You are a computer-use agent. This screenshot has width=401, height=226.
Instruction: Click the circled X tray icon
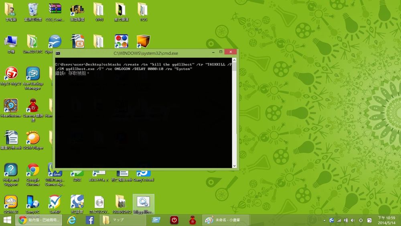(x=361, y=220)
